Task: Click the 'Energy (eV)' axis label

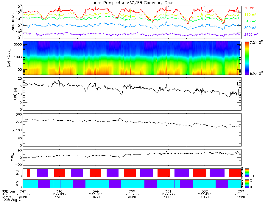Action: pyautogui.click(x=9, y=58)
